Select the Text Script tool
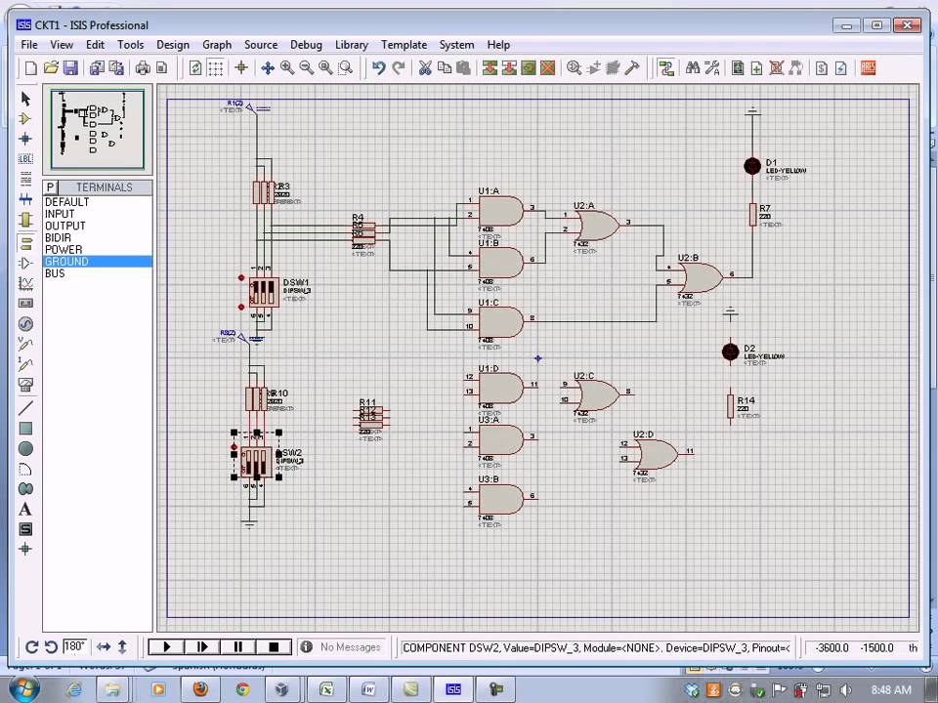The height and width of the screenshot is (703, 938). 25,179
